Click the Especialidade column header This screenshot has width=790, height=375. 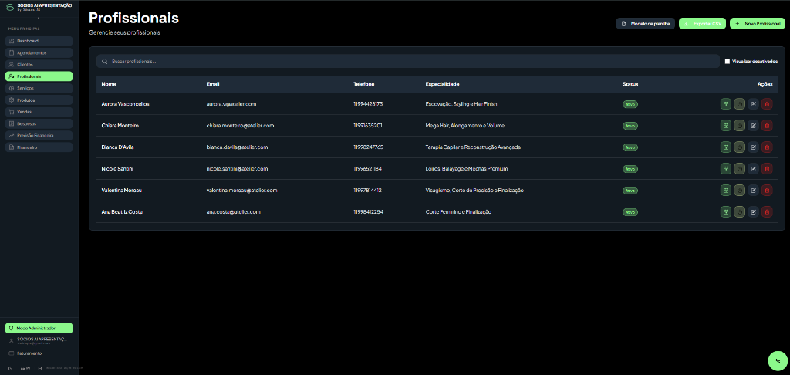point(442,84)
